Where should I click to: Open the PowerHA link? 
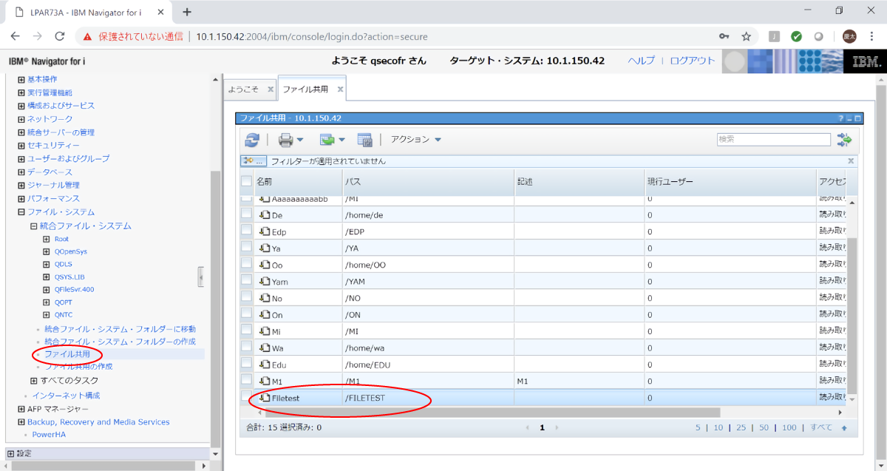[x=49, y=434]
